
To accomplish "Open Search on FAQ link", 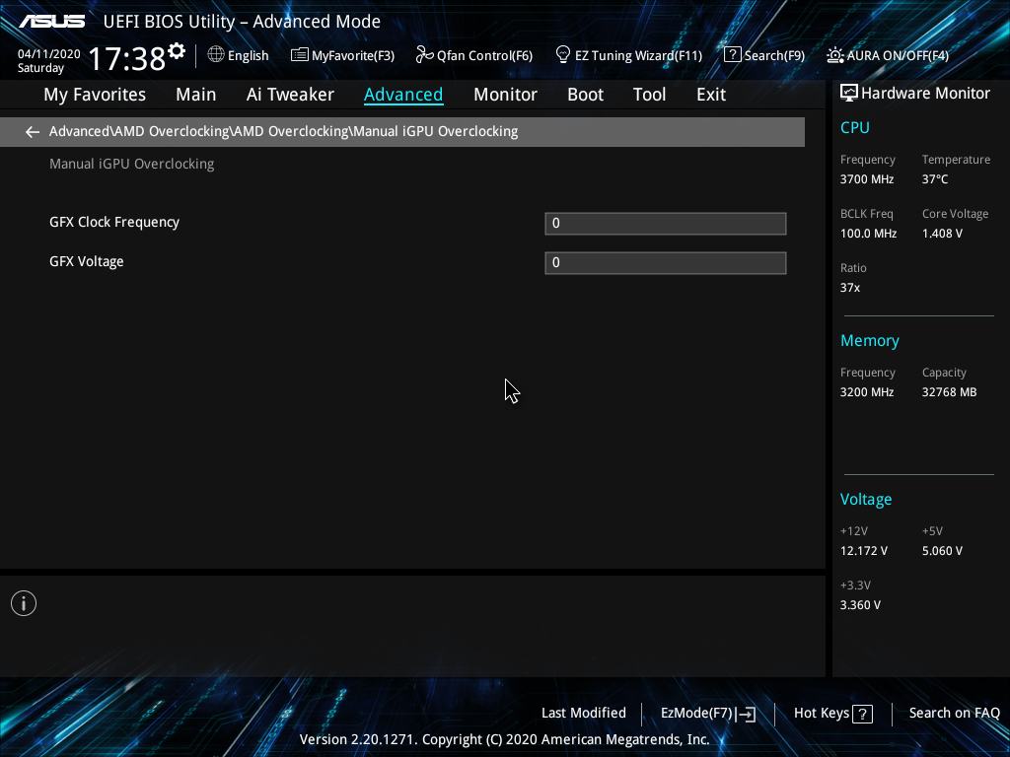I will tap(954, 713).
